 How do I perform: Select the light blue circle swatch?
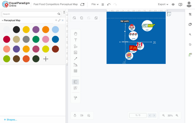point(55,30)
